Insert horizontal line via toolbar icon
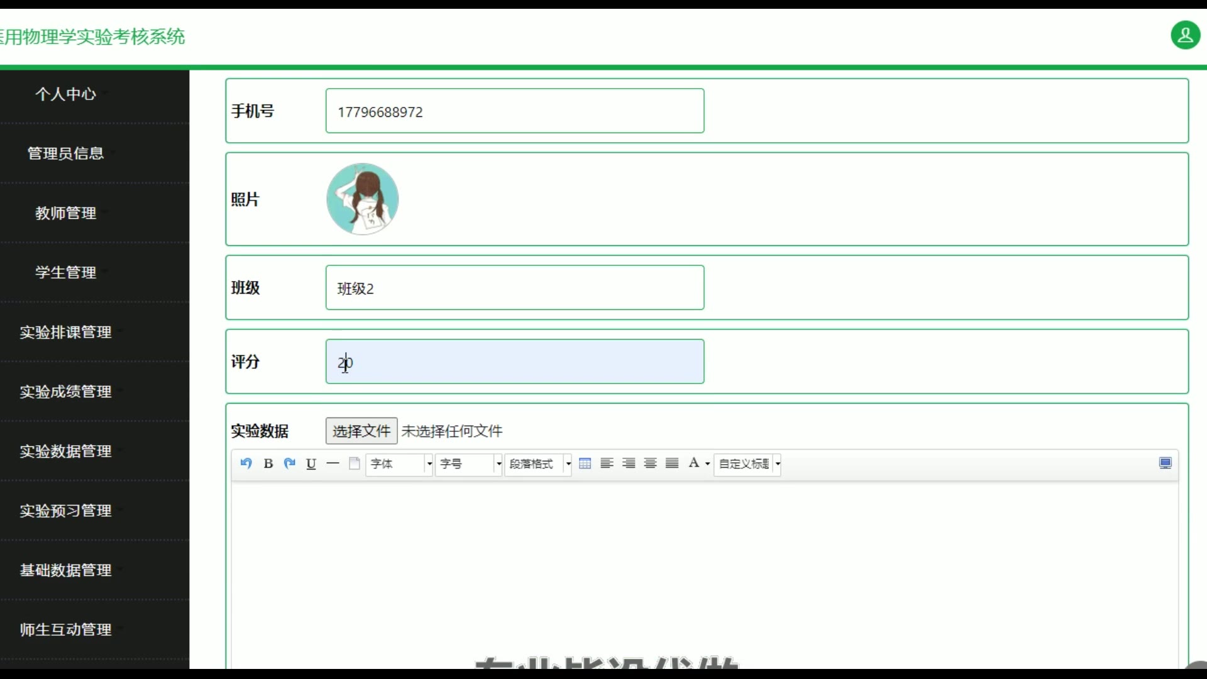 click(333, 463)
